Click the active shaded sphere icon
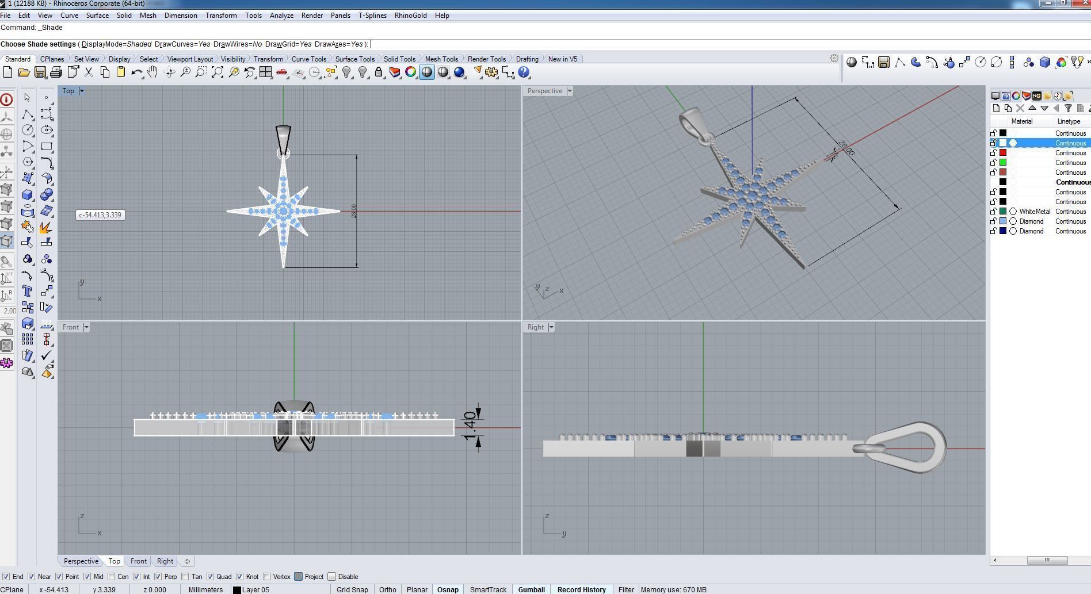The width and height of the screenshot is (1091, 594). pyautogui.click(x=427, y=72)
